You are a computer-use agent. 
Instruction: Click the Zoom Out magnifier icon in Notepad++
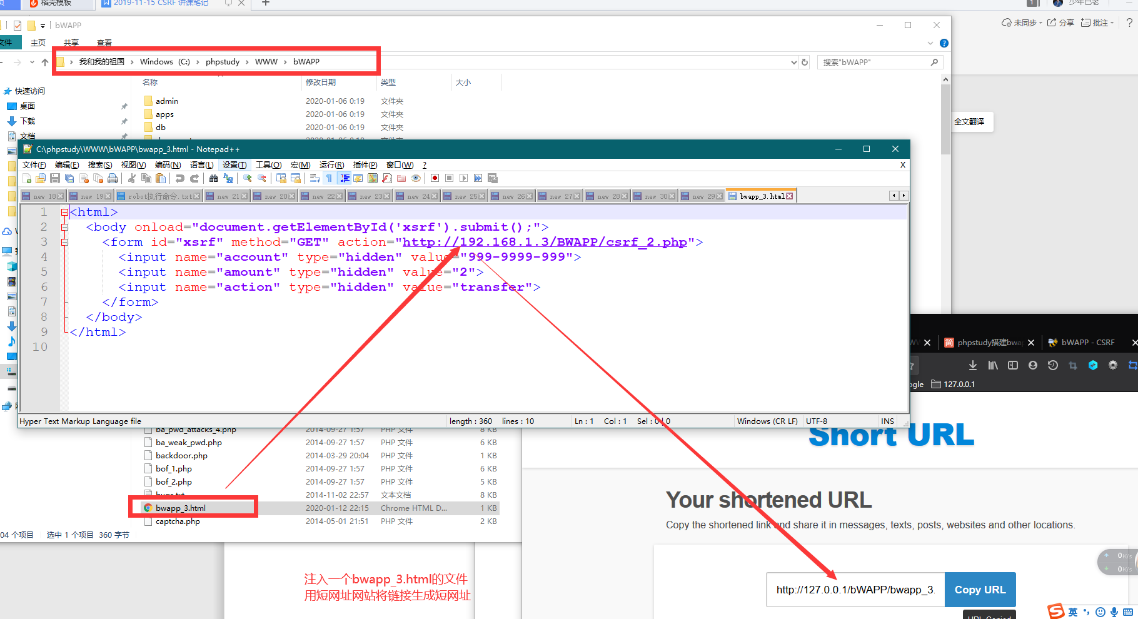tap(262, 178)
